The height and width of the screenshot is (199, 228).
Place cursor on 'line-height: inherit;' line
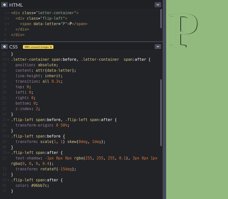pos(39,76)
